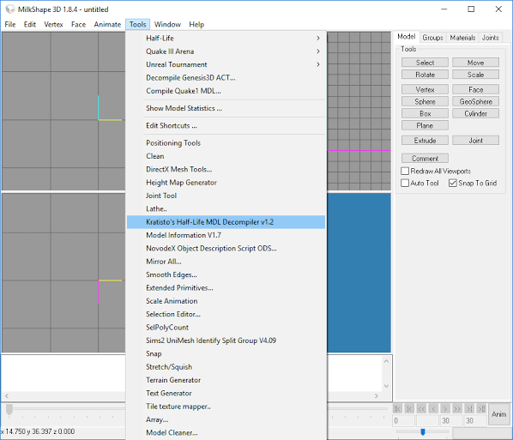Select Kratisto's Half-Life MDL Decompiler v1.2
Viewport: 513px width, 440px height.
(x=226, y=222)
